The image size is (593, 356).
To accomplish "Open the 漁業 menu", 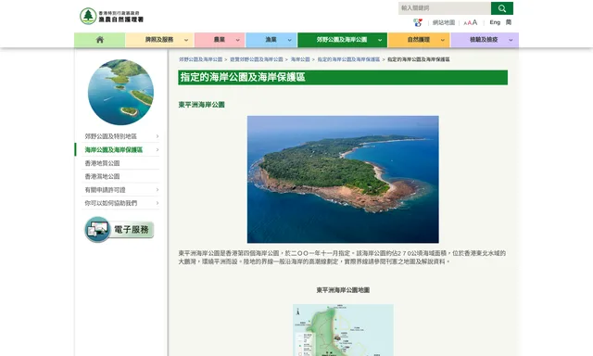I will (271, 40).
